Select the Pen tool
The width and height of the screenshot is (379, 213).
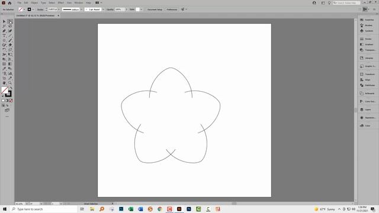pyautogui.click(x=4, y=31)
